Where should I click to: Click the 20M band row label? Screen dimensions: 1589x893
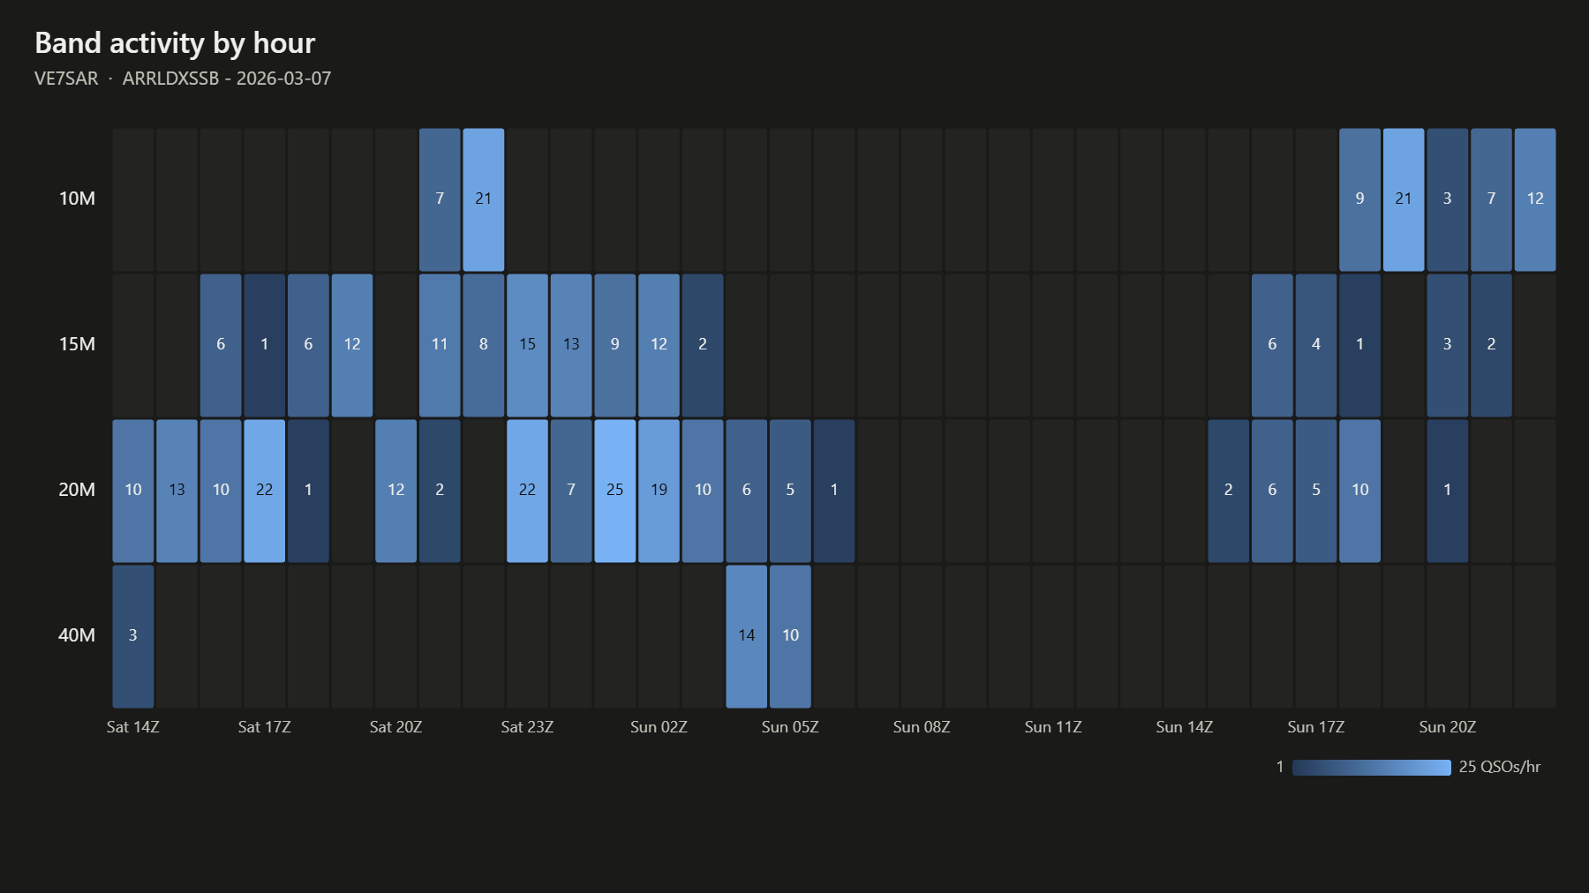pyautogui.click(x=77, y=490)
